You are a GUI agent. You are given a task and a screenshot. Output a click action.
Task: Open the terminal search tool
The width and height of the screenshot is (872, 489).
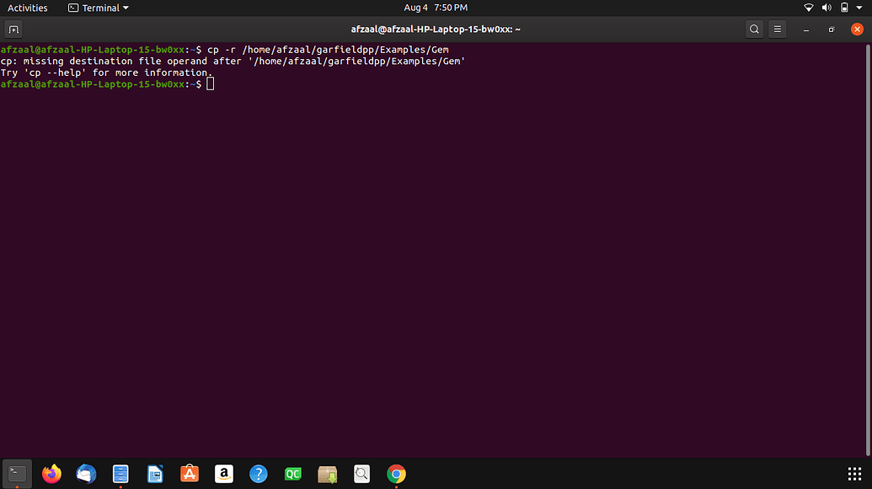(754, 30)
